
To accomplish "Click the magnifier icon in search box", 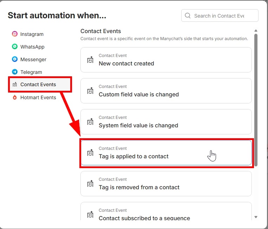I will pyautogui.click(x=188, y=16).
